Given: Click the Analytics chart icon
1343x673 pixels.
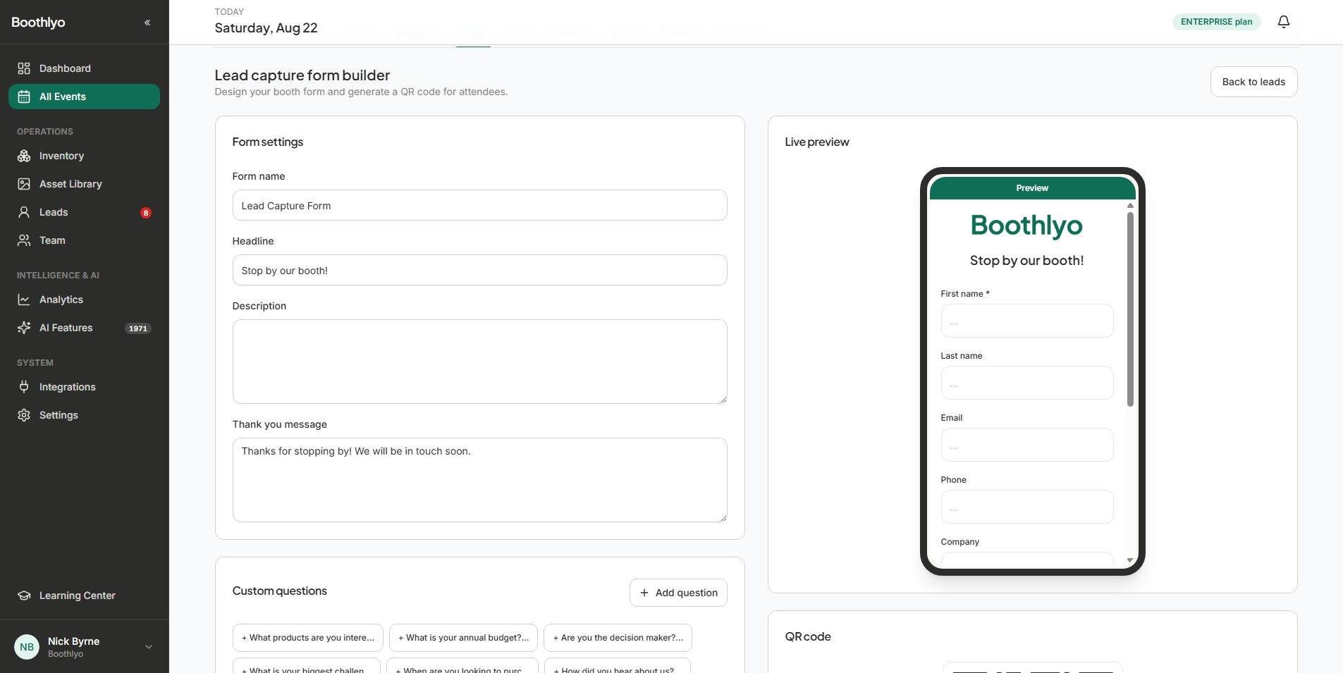Looking at the screenshot, I should (x=24, y=300).
